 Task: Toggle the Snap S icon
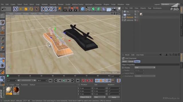click(x=2, y=65)
